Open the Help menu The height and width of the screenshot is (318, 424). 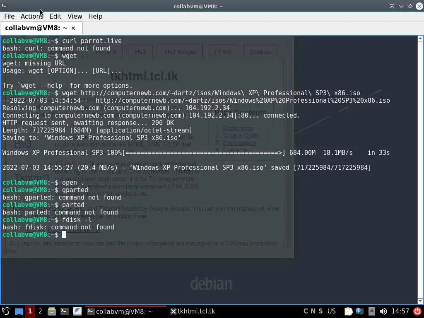95,17
